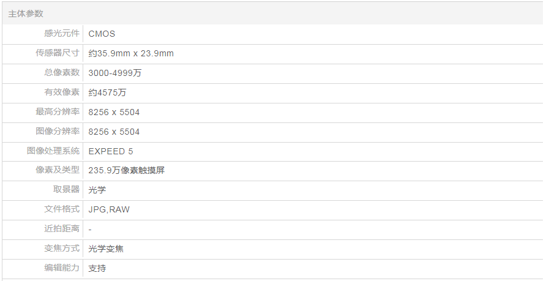The width and height of the screenshot is (546, 281).
Task: Select the 感光元件 row label
Action: coord(62,34)
